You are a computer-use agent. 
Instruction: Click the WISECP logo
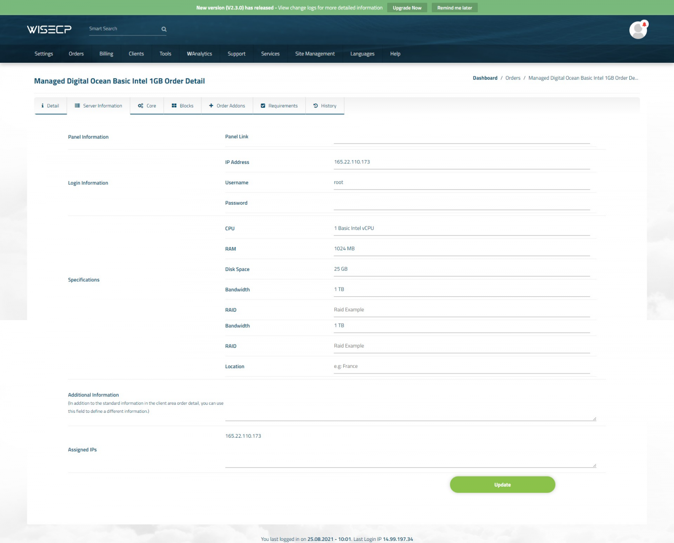(49, 29)
